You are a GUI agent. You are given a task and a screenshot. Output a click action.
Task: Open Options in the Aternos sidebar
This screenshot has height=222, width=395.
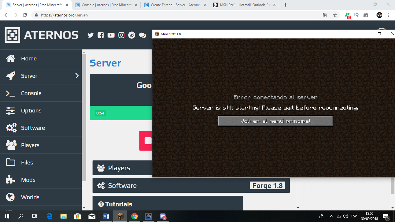(41, 110)
